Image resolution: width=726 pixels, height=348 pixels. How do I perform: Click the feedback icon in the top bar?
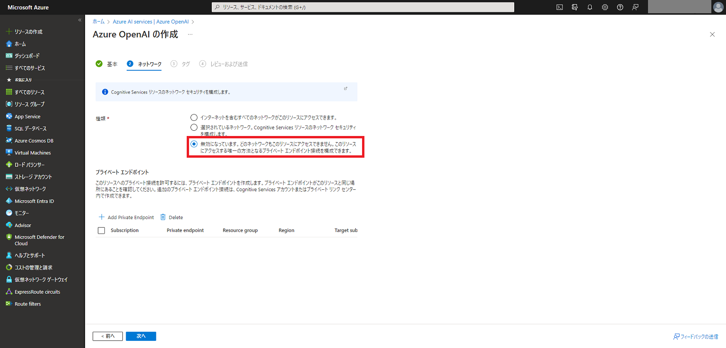click(x=635, y=7)
